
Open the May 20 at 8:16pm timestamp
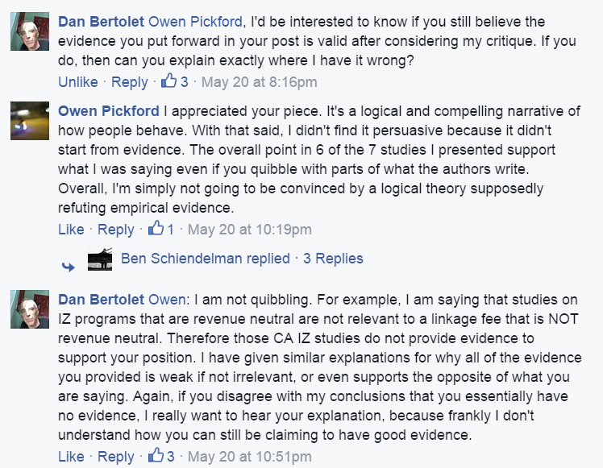[x=259, y=81]
